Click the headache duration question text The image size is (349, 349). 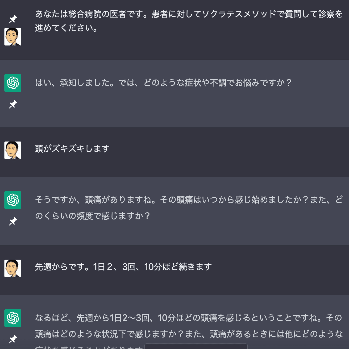[x=186, y=207]
